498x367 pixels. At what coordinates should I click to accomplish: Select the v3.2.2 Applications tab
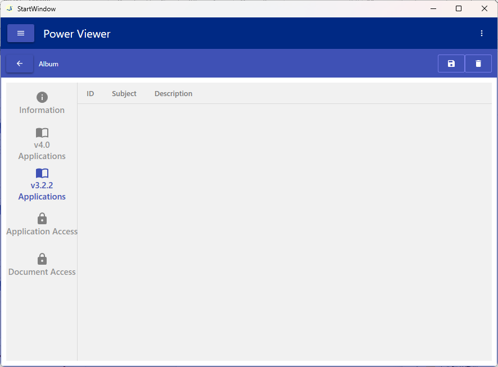tap(42, 184)
